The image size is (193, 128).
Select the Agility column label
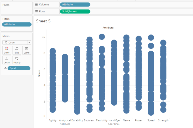[x=53, y=120]
